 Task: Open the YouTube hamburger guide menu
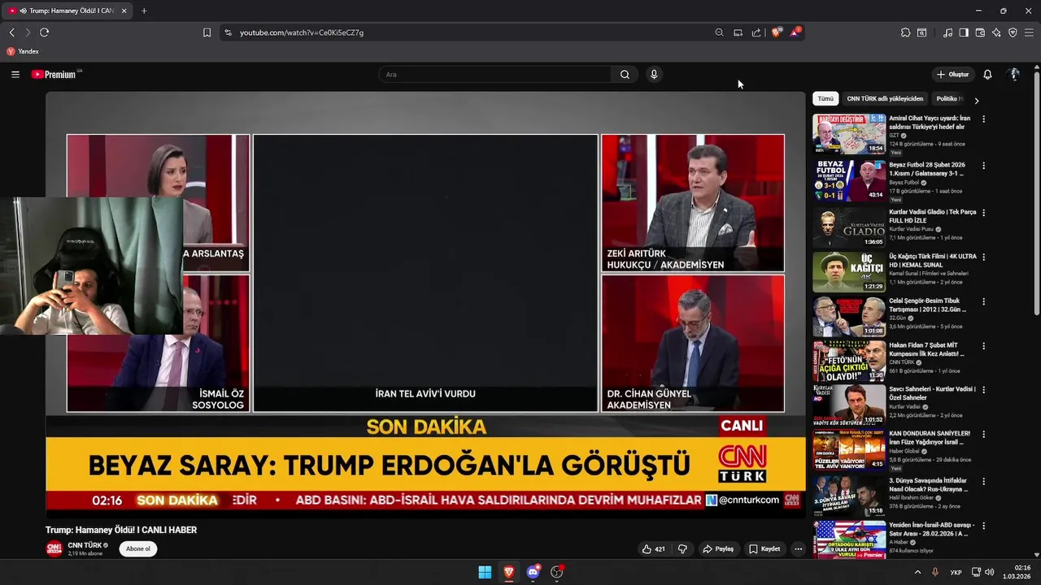click(x=15, y=74)
